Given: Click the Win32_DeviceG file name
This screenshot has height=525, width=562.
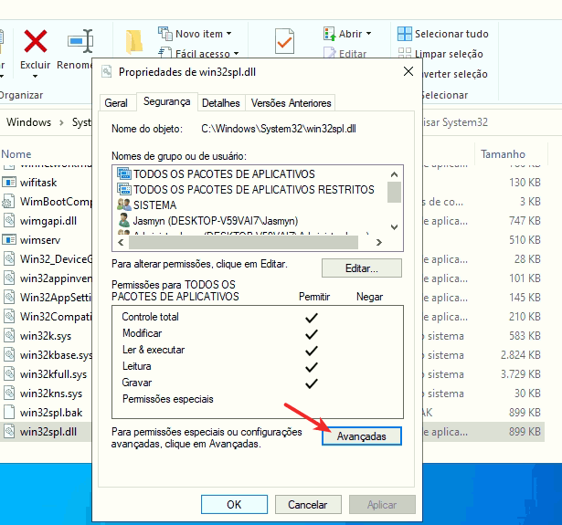Looking at the screenshot, I should tap(56, 259).
